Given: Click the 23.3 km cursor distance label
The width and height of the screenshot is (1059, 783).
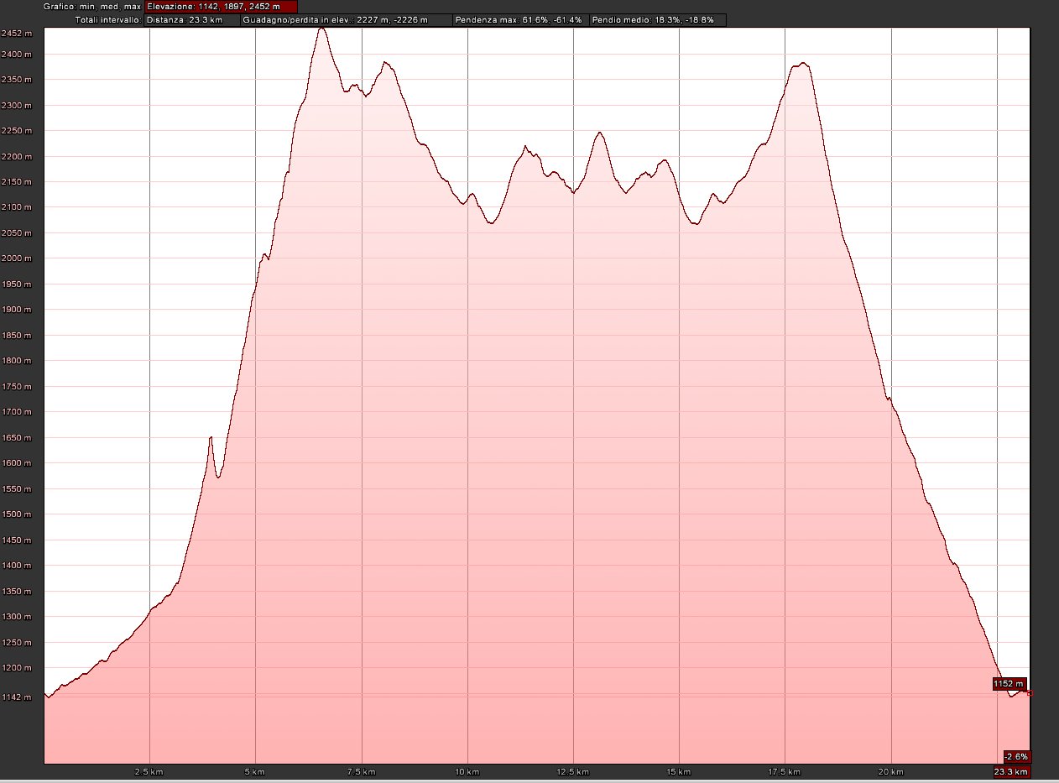Looking at the screenshot, I should coord(1011,771).
